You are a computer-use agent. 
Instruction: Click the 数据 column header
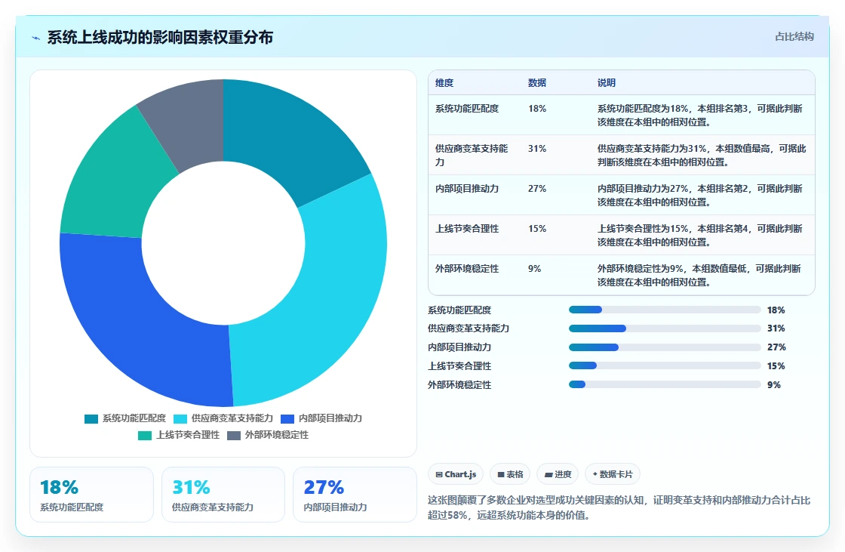(x=536, y=82)
